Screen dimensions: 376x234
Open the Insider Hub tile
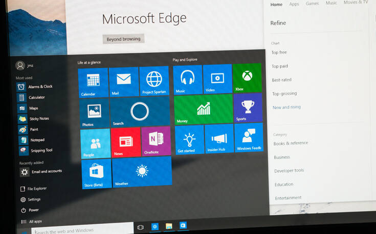click(219, 138)
